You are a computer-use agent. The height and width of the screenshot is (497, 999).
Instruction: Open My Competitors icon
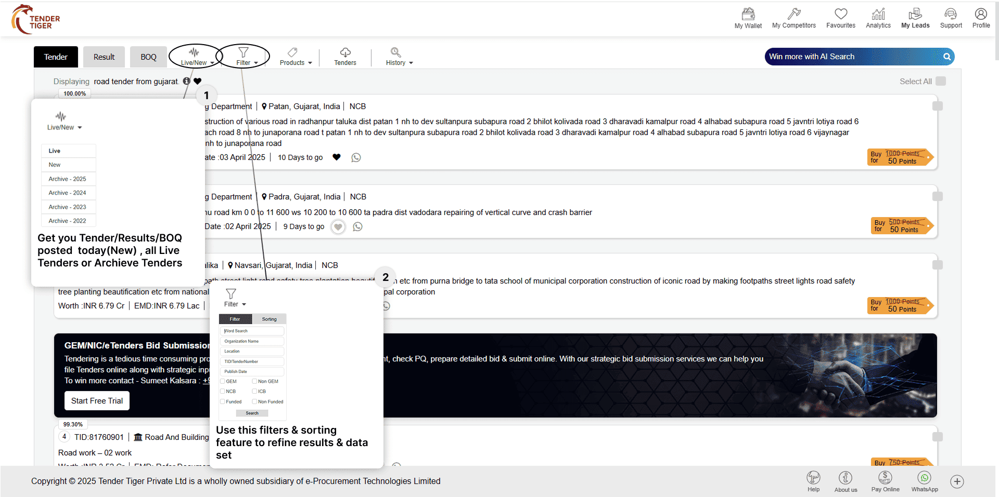pos(793,15)
